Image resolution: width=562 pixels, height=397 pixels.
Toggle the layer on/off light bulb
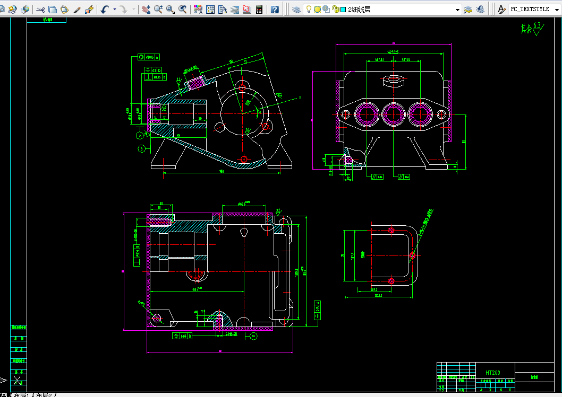coord(309,10)
